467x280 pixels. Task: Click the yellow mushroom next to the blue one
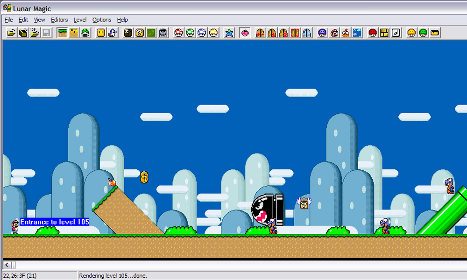point(213,33)
